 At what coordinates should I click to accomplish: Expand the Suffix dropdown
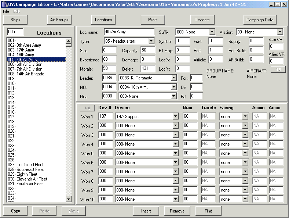coord(212,32)
